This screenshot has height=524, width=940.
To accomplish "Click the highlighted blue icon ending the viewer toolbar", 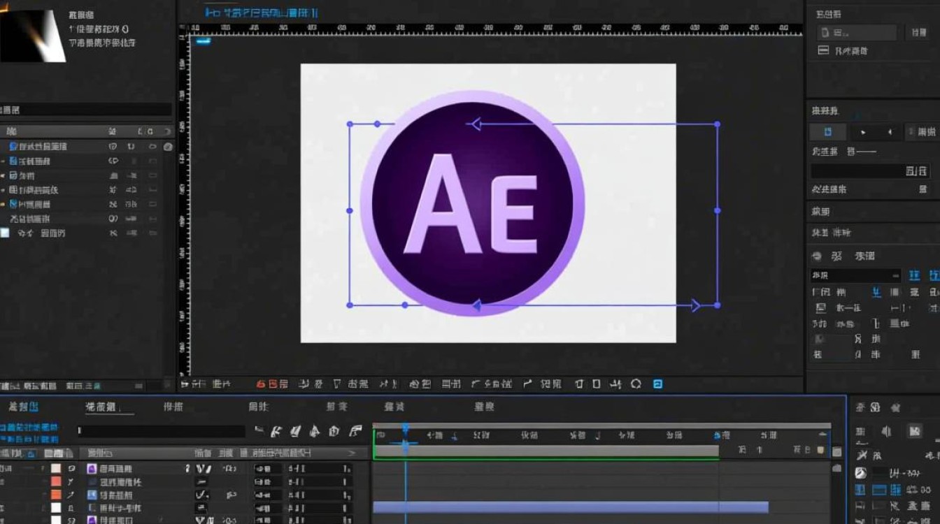I will click(x=657, y=384).
